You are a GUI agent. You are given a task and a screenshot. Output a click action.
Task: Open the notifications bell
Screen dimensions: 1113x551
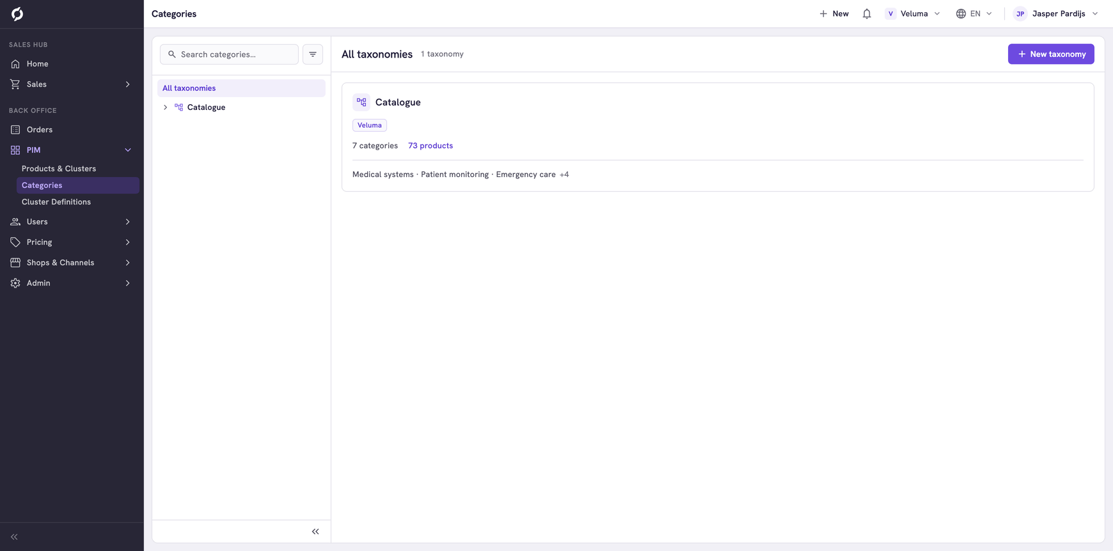[x=867, y=13]
